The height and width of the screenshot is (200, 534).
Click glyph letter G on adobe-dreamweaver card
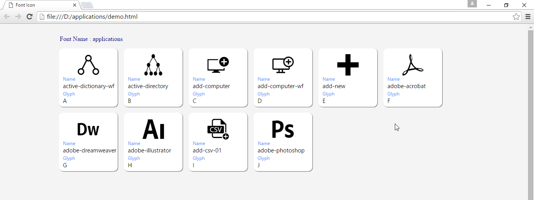[x=65, y=165]
